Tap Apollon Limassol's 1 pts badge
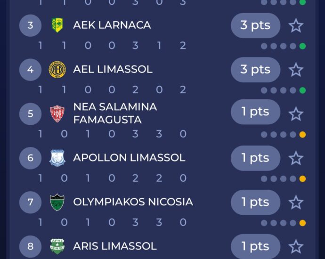Viewport: 325px width, 259px height. pos(255,158)
